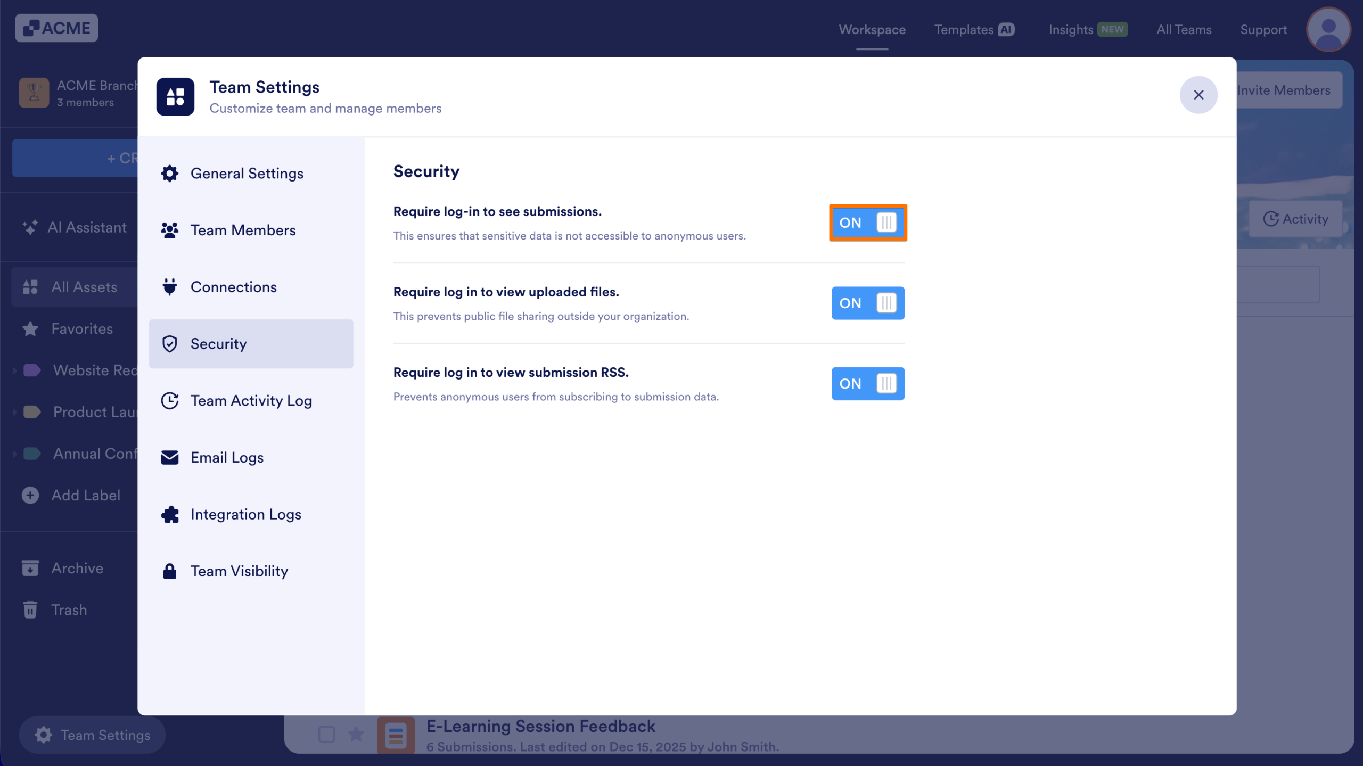
Task: Click the Team Activity Log clock icon
Action: 169,401
